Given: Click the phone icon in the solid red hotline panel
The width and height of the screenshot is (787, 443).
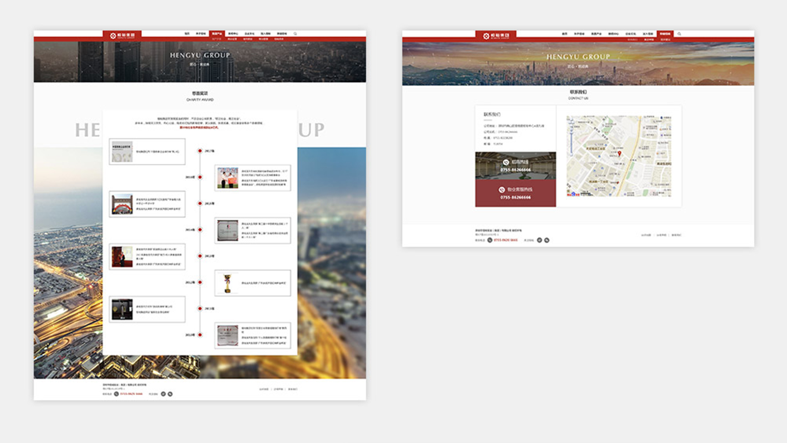Looking at the screenshot, I should [502, 190].
